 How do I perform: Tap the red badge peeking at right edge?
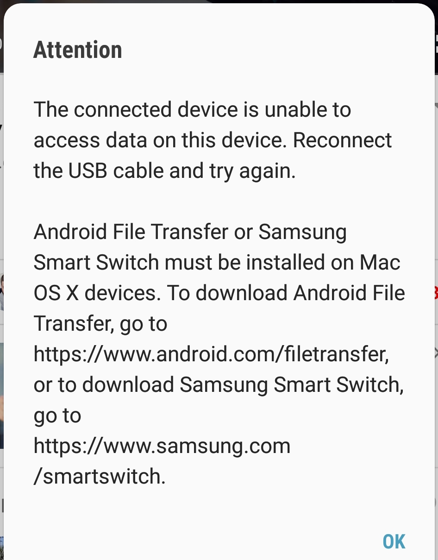pos(436,293)
